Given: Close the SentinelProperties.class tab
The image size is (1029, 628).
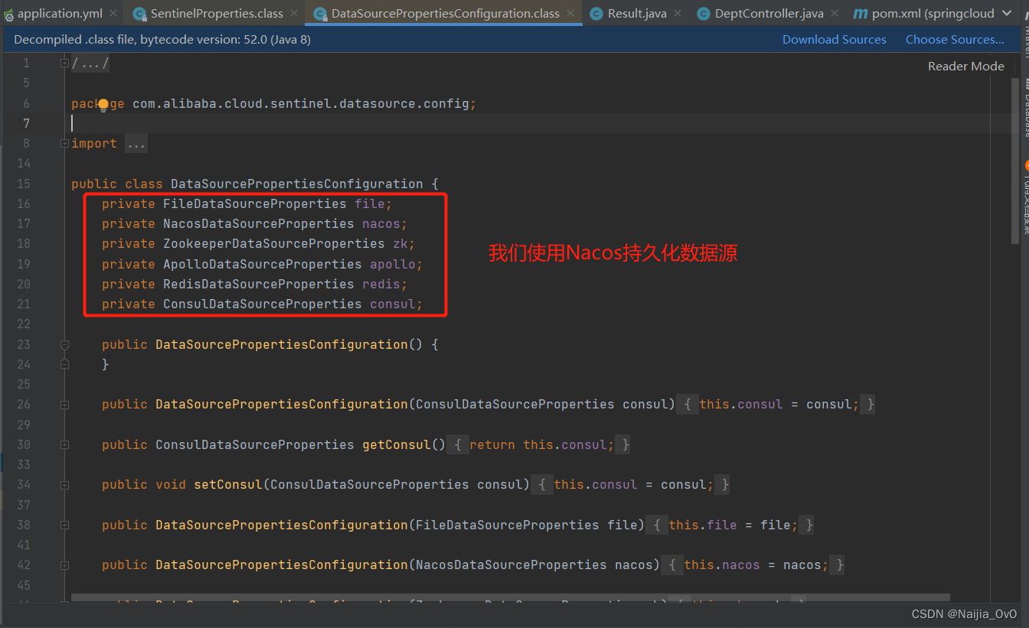Looking at the screenshot, I should click(x=295, y=14).
